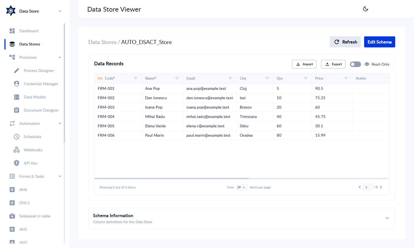Click the Dashboard grid icon
Screen dimensions: 414x248
tap(12, 31)
